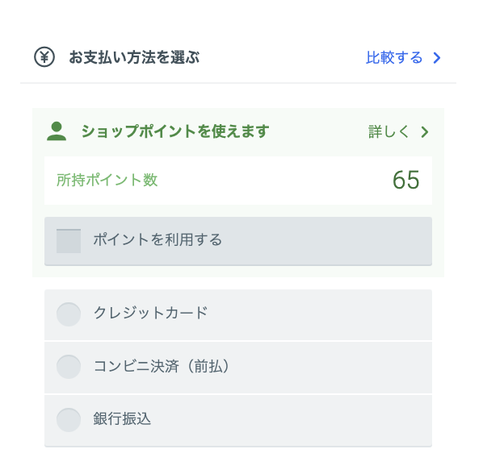
Task: Click the ショップポイントを使えます title
Action: (175, 131)
